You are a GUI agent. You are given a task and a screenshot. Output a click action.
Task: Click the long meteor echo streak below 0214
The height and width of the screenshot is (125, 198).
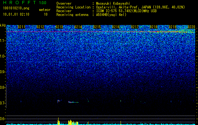pos(73,102)
